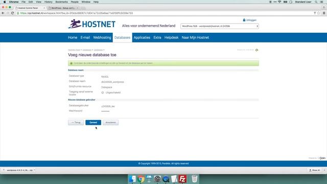This screenshot has height=184, width=327.
Task: Open the Chrome Window menu
Action: tap(86, 2)
